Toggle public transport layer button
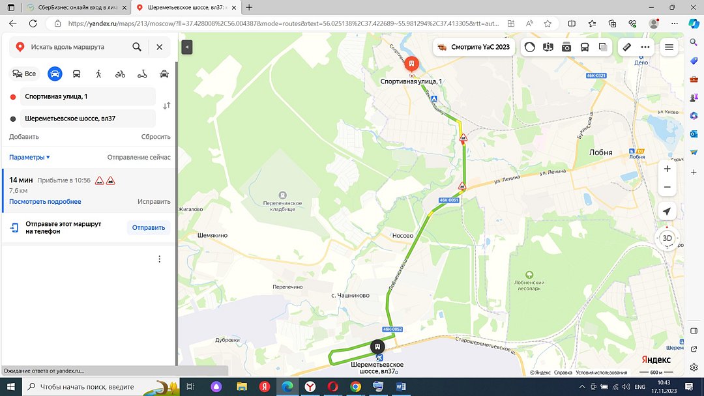 [x=585, y=47]
